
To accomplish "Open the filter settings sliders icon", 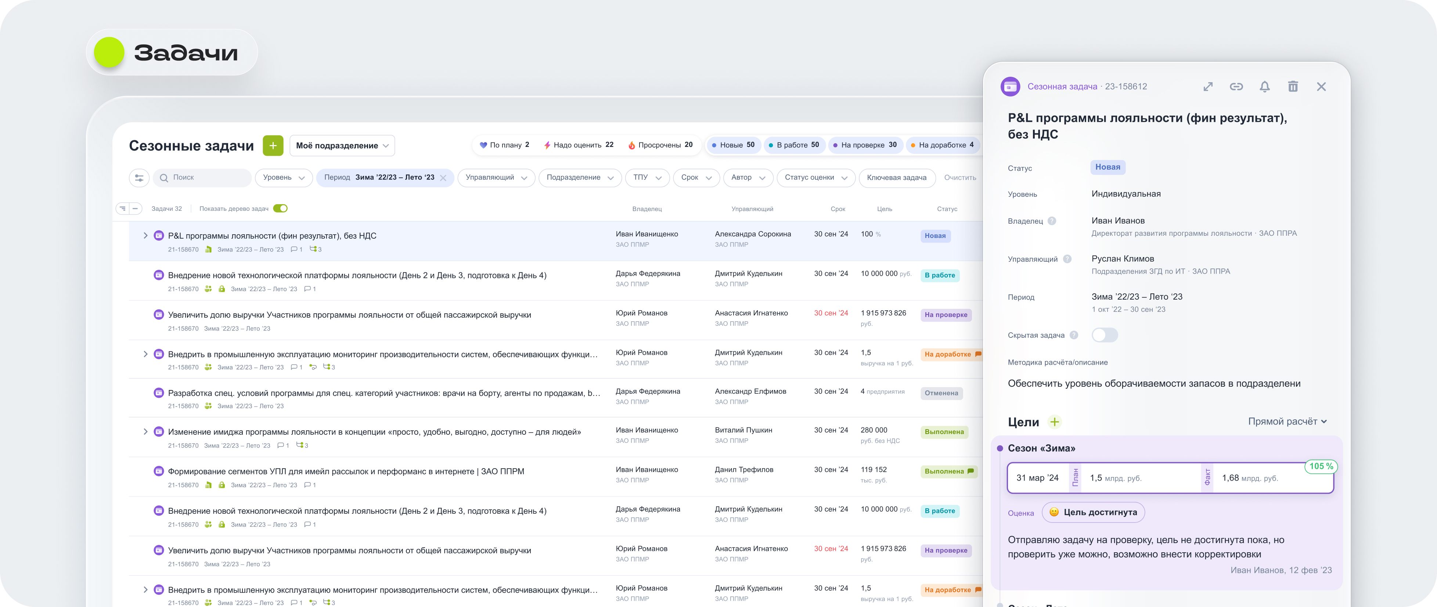I will click(139, 178).
